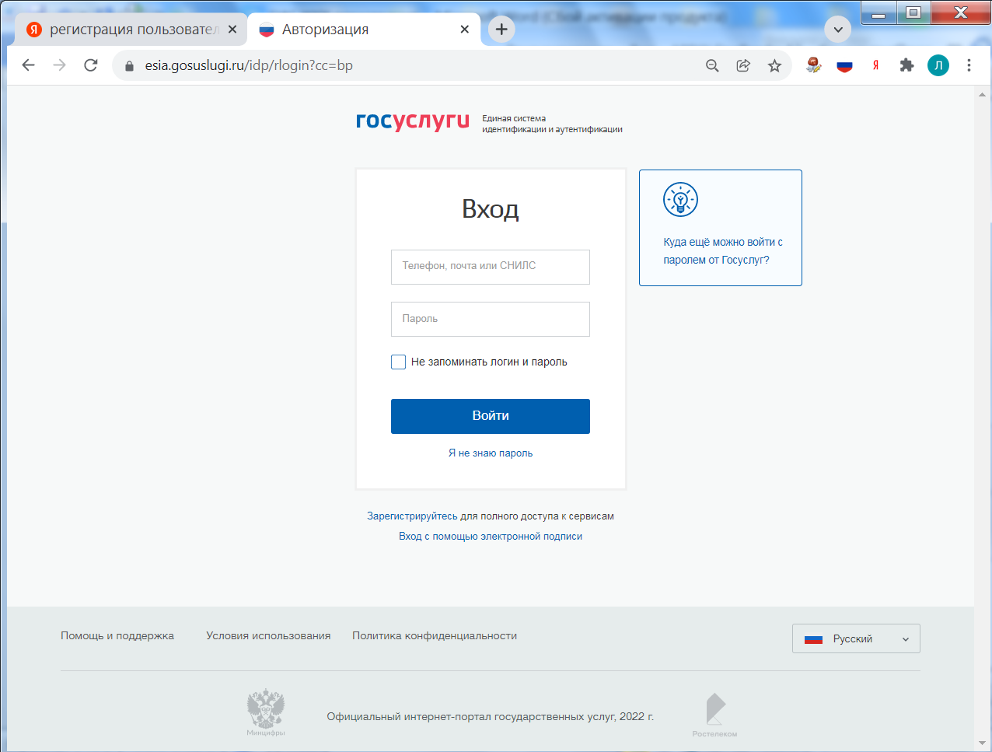Open the green profile avatar Л
Screen dimensions: 992x752
(938, 66)
